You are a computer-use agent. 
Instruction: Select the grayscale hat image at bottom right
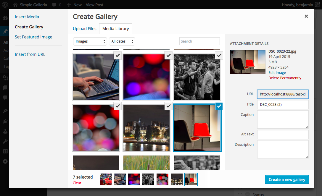pyautogui.click(x=197, y=163)
